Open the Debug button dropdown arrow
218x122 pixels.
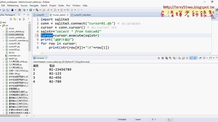[x=27, y=10]
